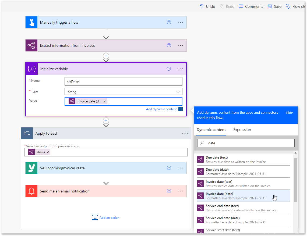
Task: Expand the Manually trigger a flow card
Action: [106, 22]
